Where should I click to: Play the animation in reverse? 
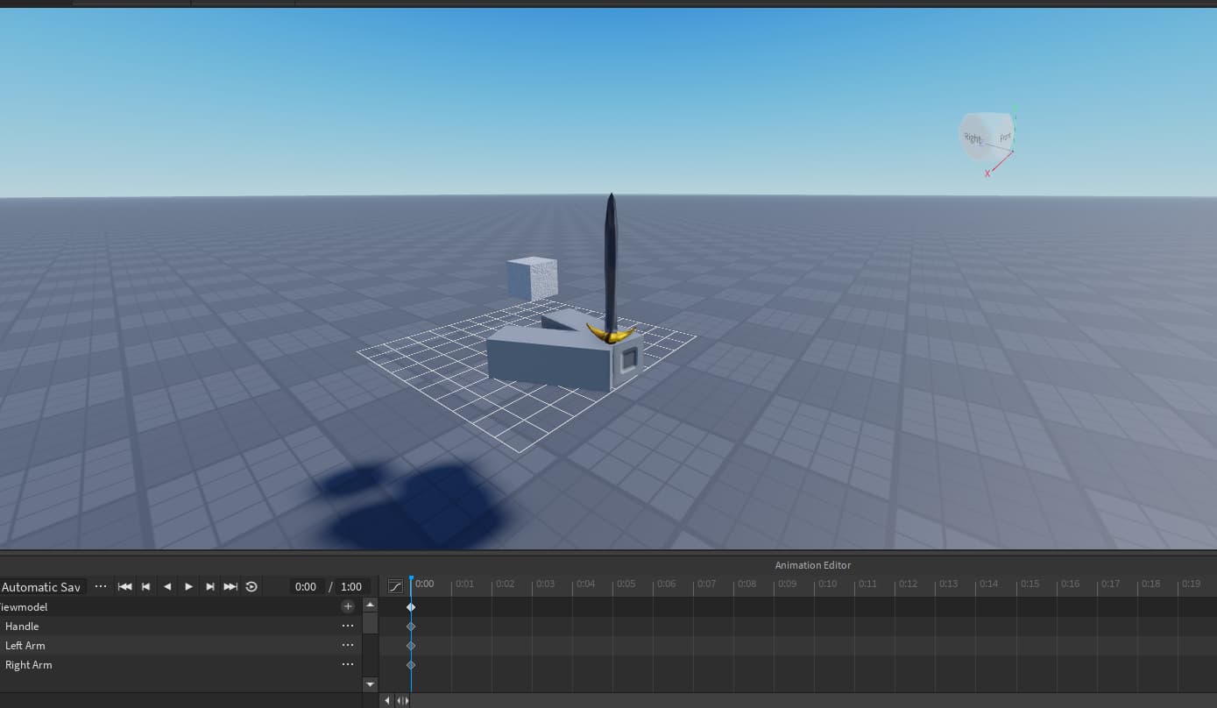[167, 587]
